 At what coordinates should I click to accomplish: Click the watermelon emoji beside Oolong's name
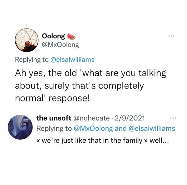pyautogui.click(x=71, y=36)
